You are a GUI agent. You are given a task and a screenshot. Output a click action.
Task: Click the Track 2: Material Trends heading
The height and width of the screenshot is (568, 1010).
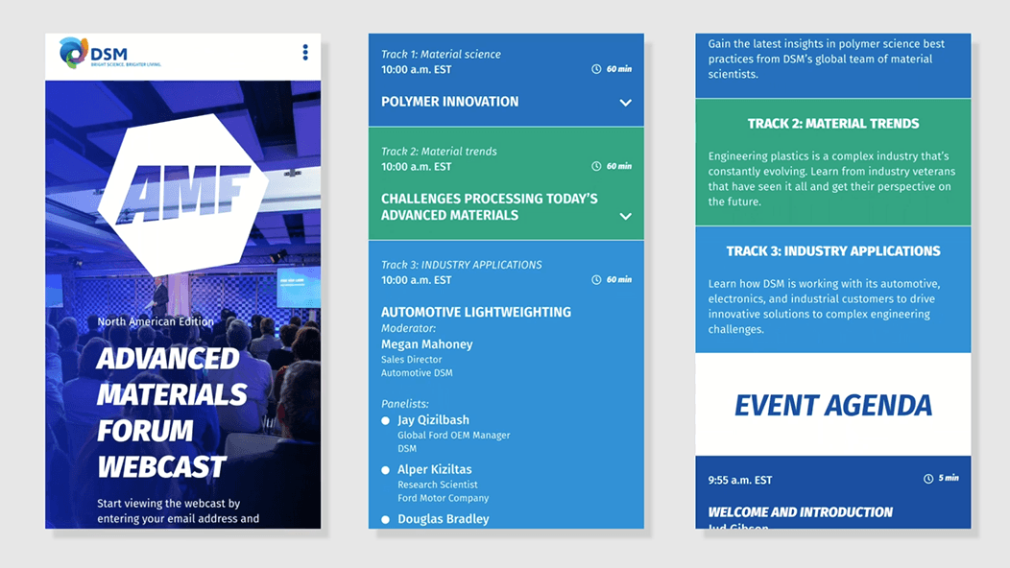[x=832, y=124]
